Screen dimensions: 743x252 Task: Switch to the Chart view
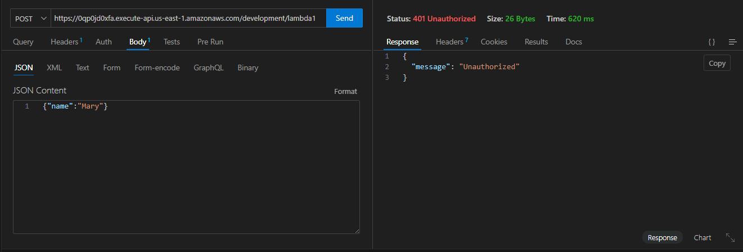[x=703, y=237]
